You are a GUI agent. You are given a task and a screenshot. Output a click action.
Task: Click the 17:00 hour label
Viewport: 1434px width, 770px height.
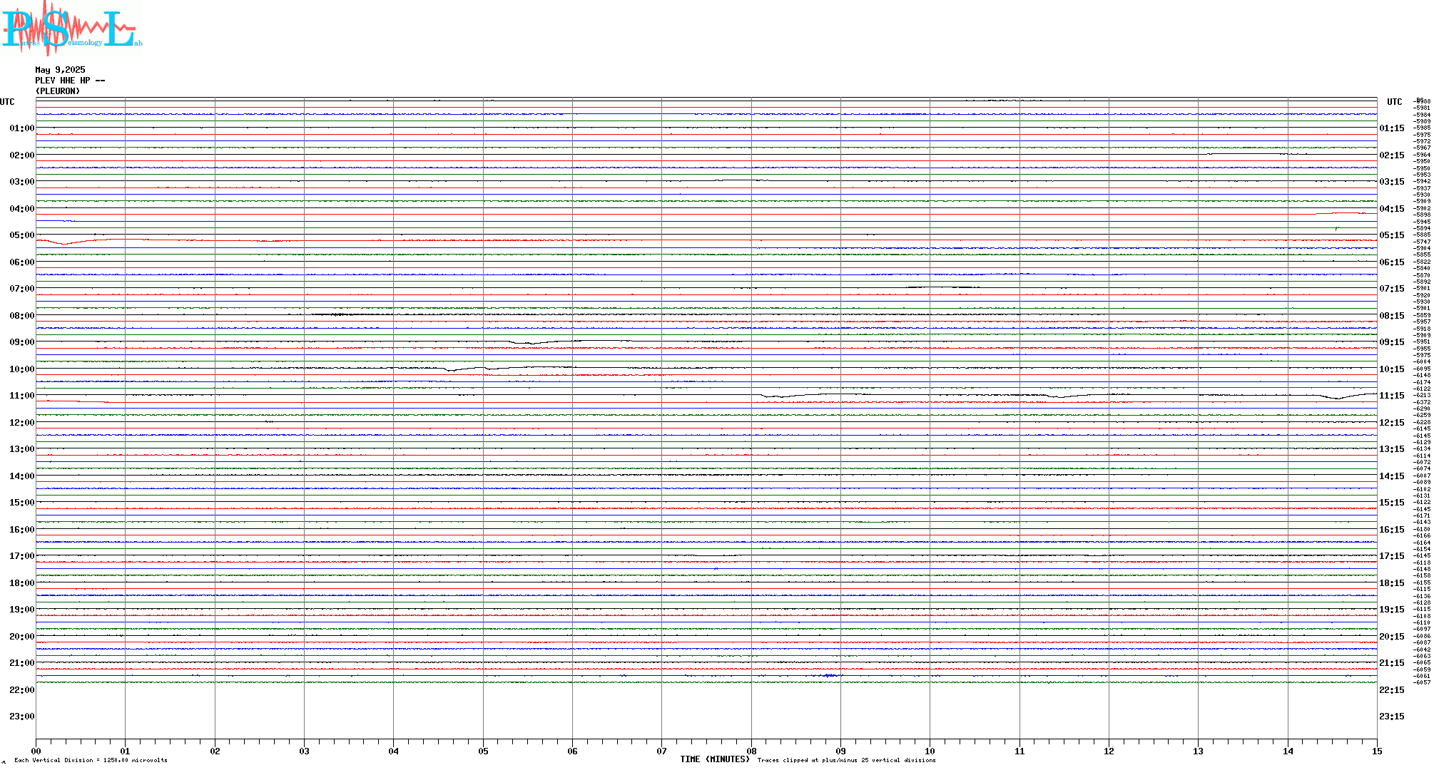click(x=22, y=556)
